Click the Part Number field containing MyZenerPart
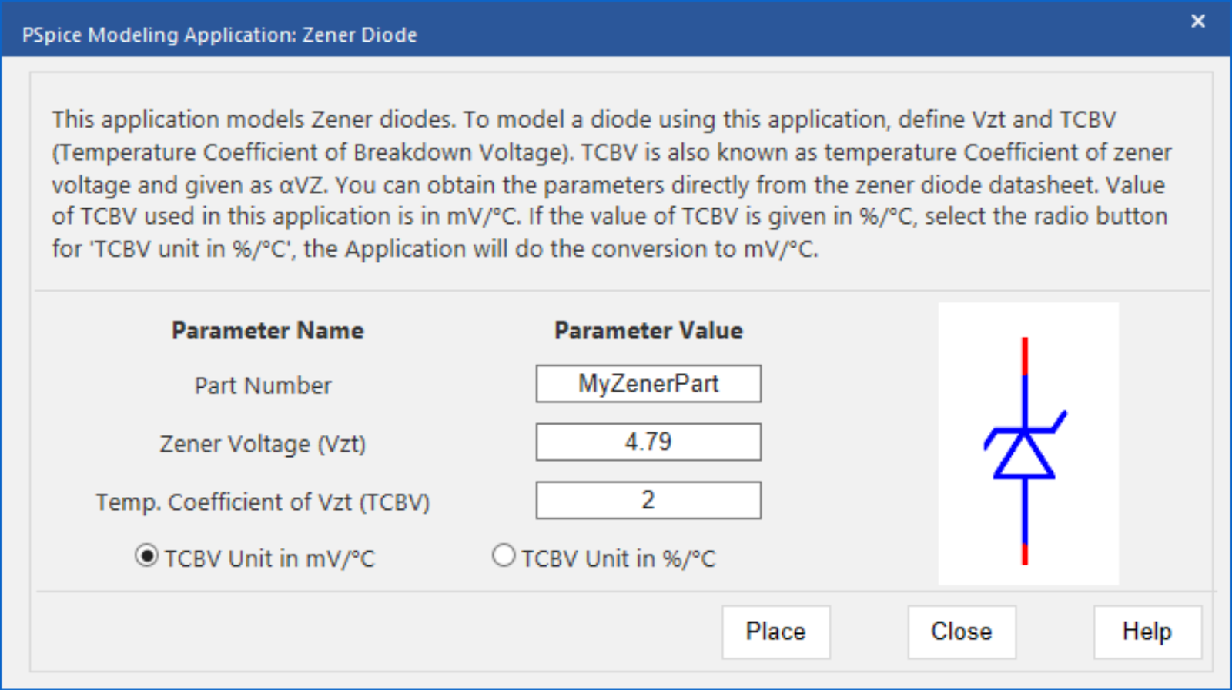1232x690 pixels. 648,384
